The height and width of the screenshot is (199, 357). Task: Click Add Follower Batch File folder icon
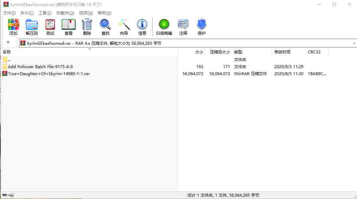coord(5,67)
